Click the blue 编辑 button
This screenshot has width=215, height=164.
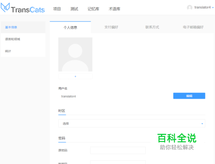(189, 96)
